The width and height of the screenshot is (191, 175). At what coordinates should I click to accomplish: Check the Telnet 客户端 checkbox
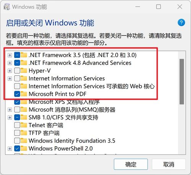point(17,125)
